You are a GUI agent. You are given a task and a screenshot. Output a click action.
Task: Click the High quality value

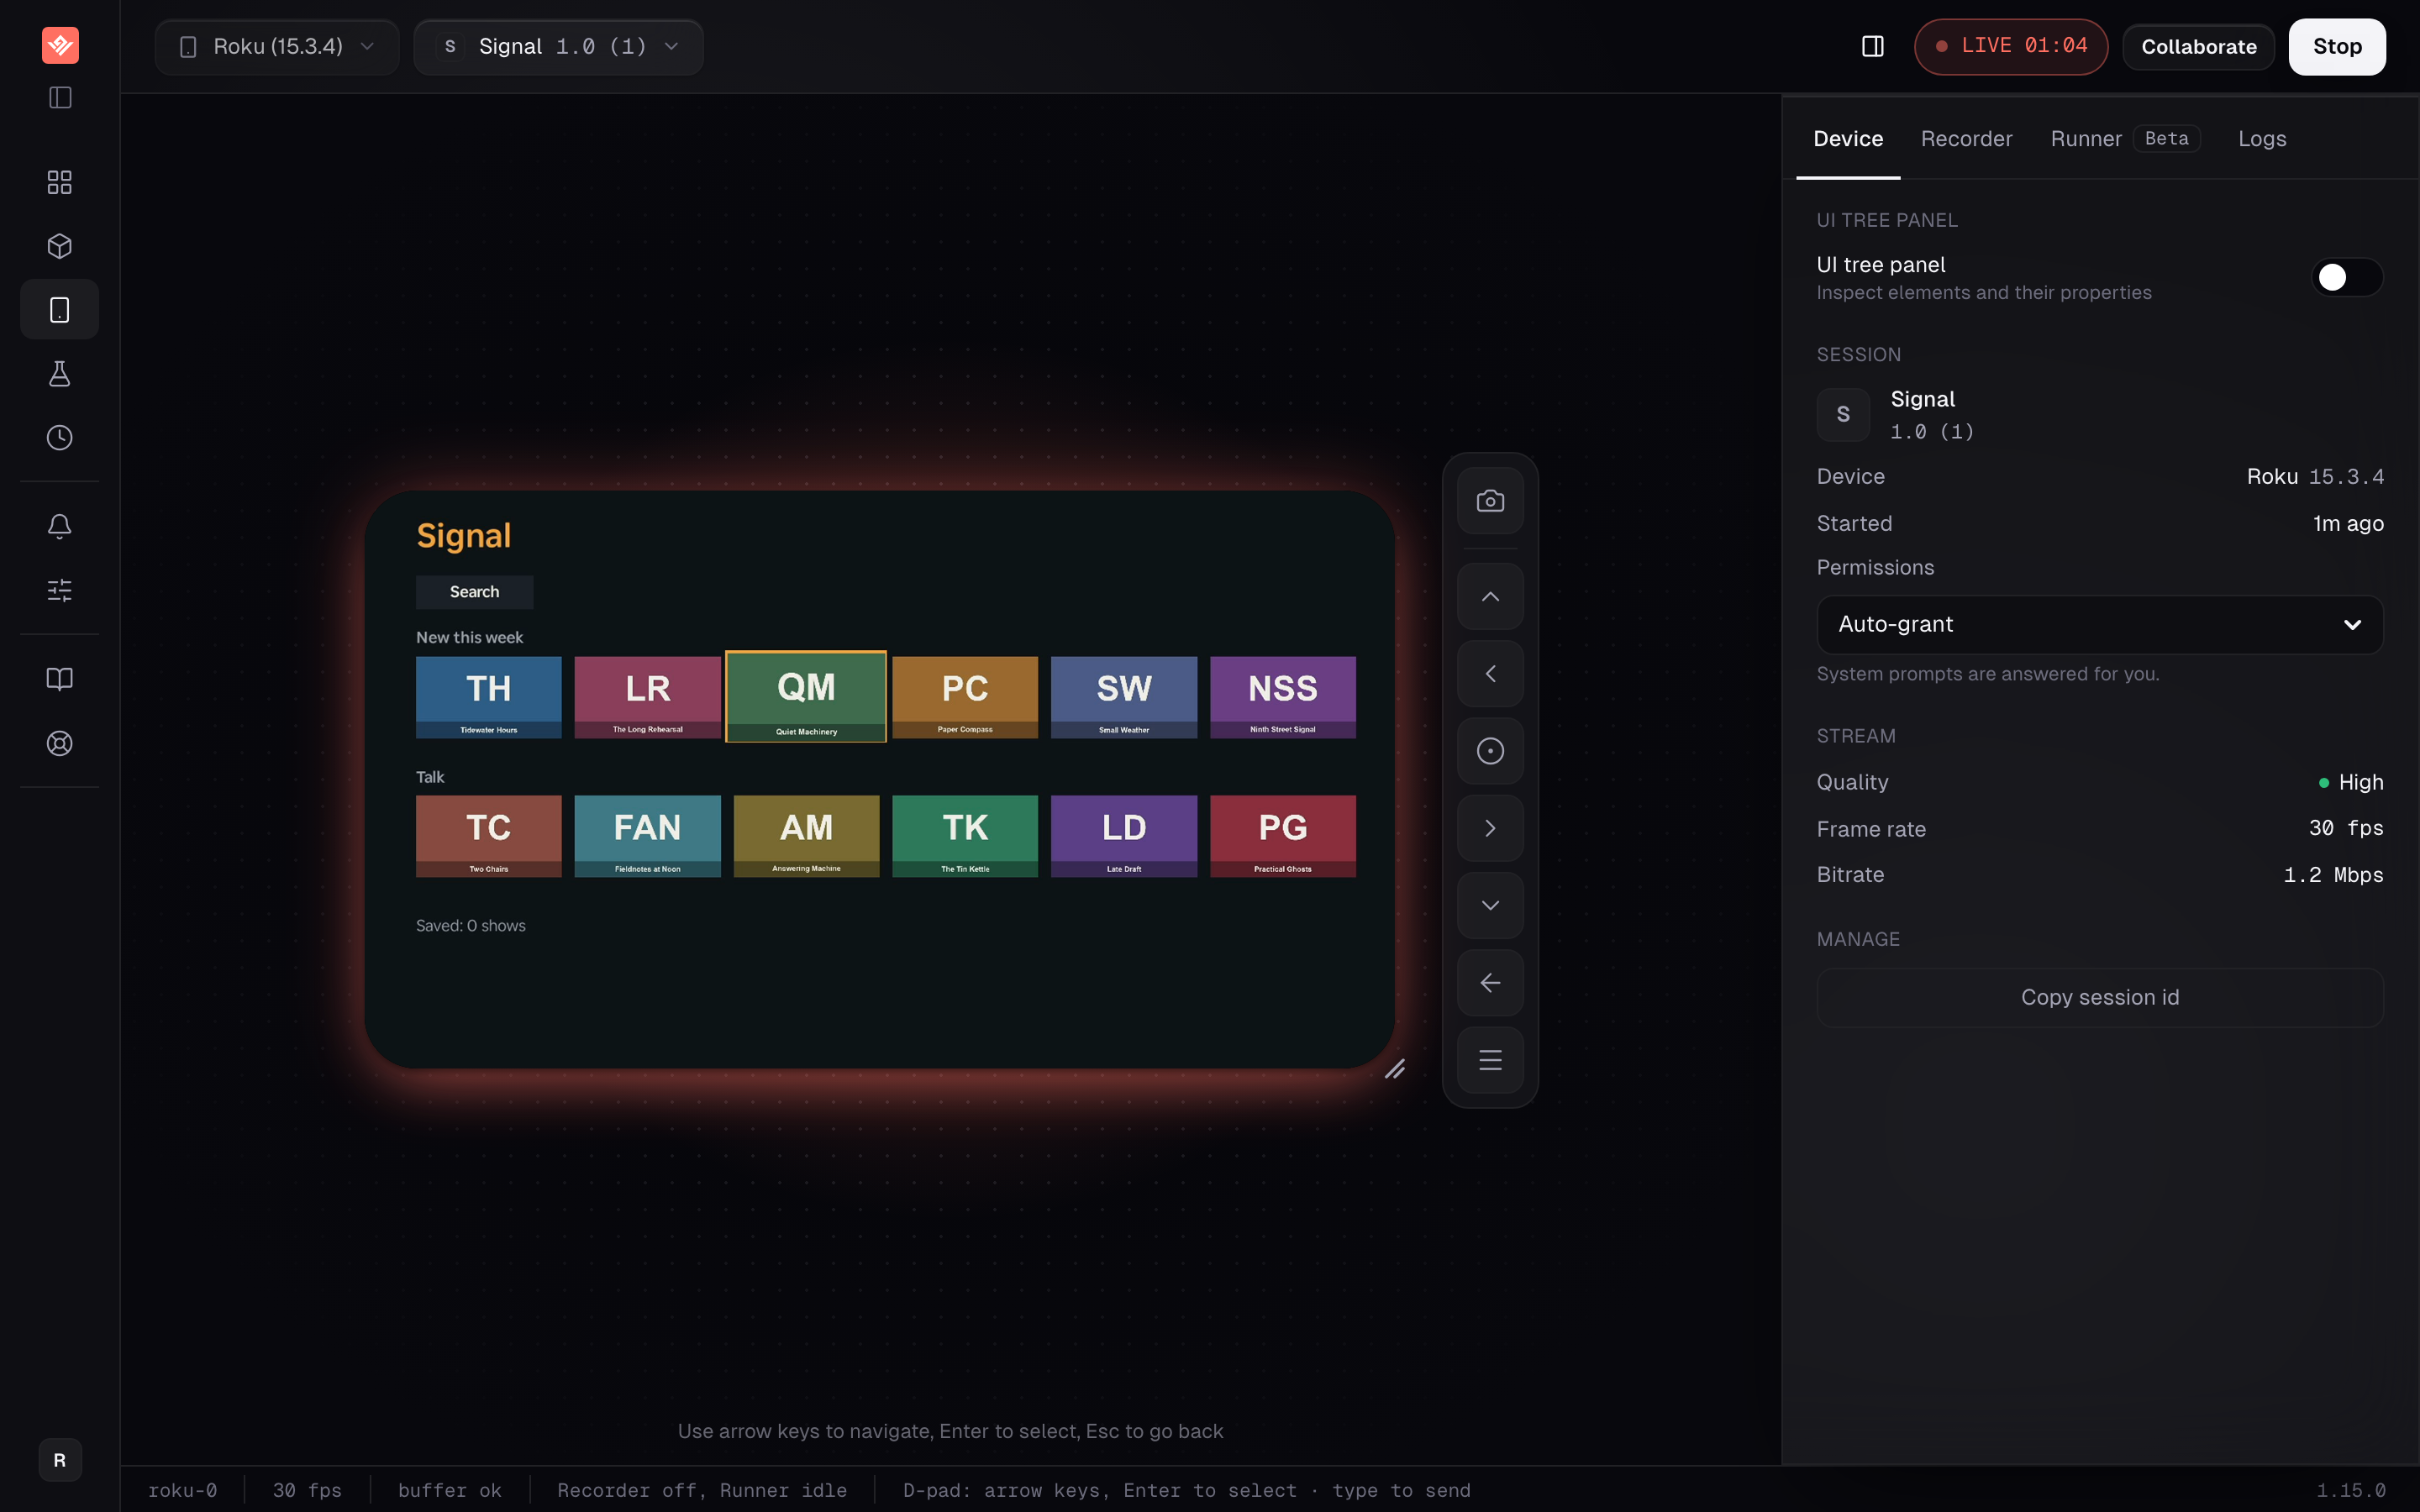coord(2360,782)
